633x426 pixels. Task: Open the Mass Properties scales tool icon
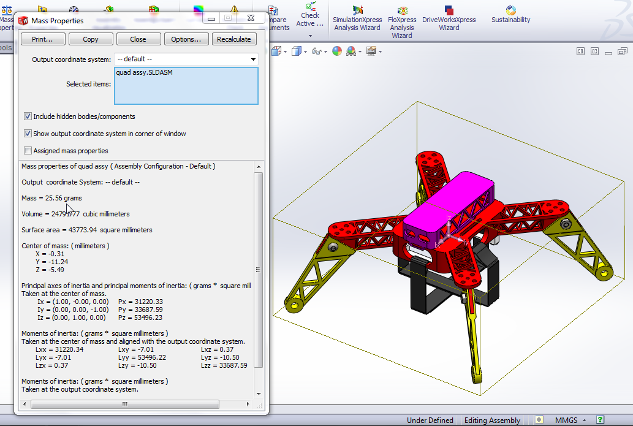coord(7,10)
